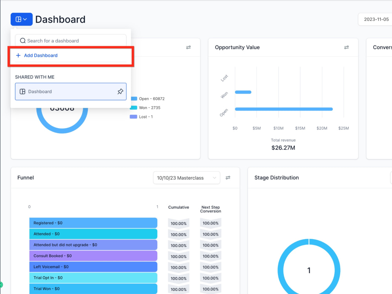Open Opportunity Value widget filter settings

(346, 47)
